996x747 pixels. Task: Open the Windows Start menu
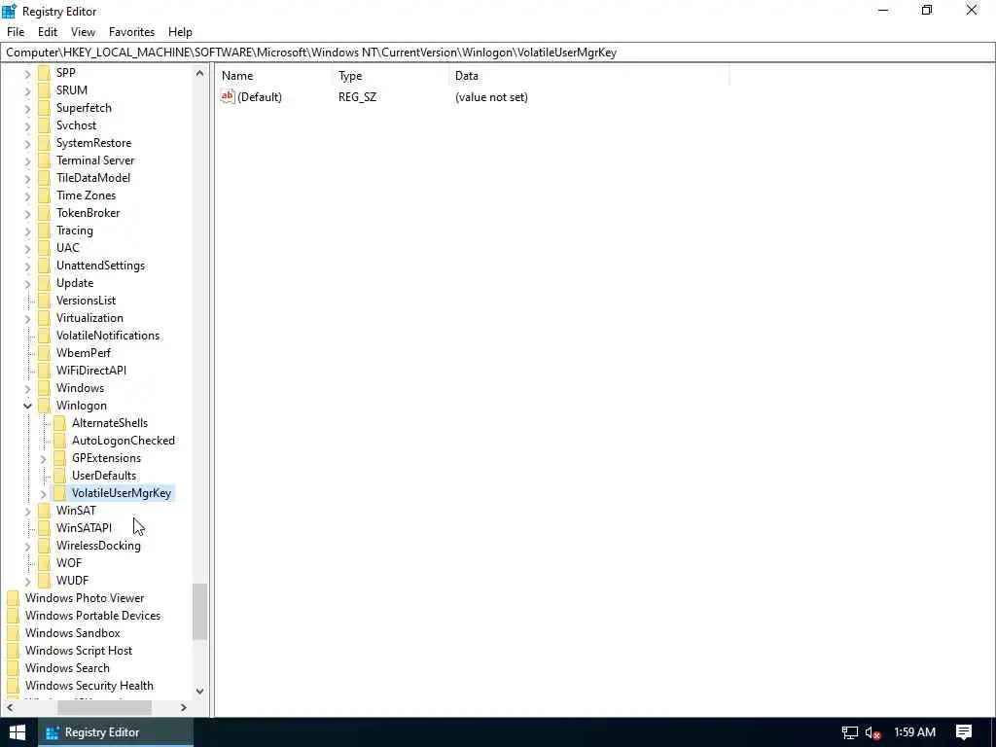18,732
